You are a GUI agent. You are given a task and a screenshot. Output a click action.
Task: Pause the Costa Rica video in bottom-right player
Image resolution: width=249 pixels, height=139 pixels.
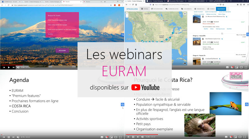click(x=133, y=137)
